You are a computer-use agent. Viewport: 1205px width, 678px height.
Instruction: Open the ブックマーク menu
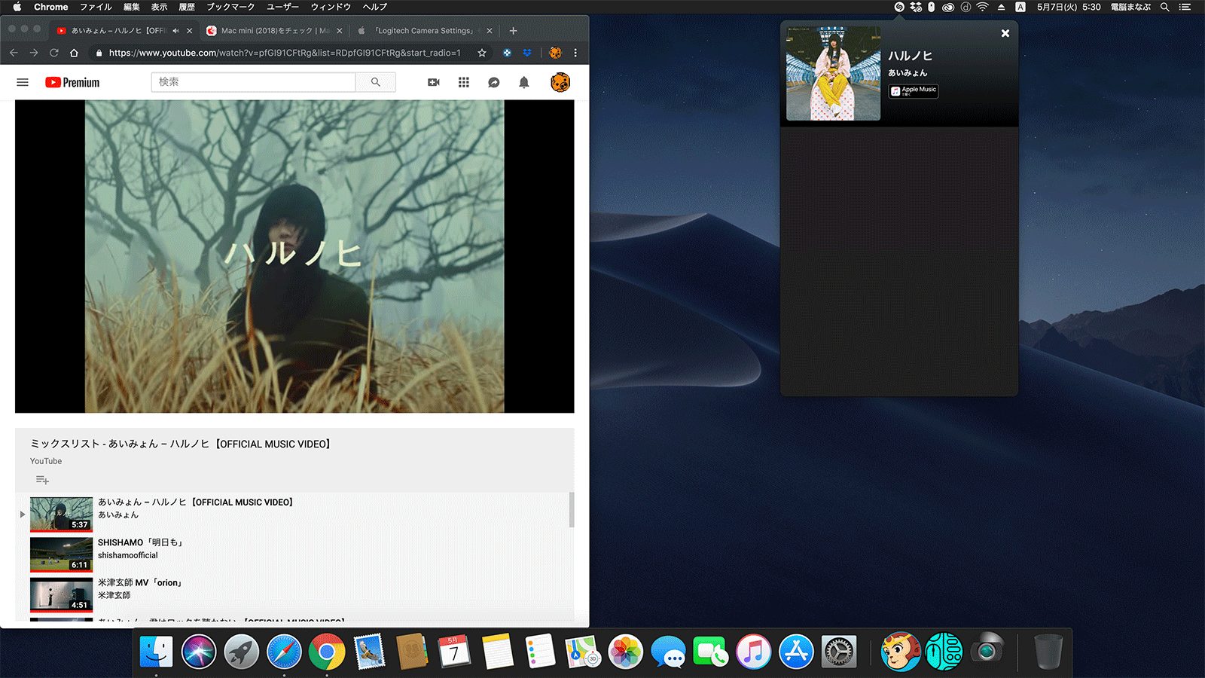pos(230,7)
